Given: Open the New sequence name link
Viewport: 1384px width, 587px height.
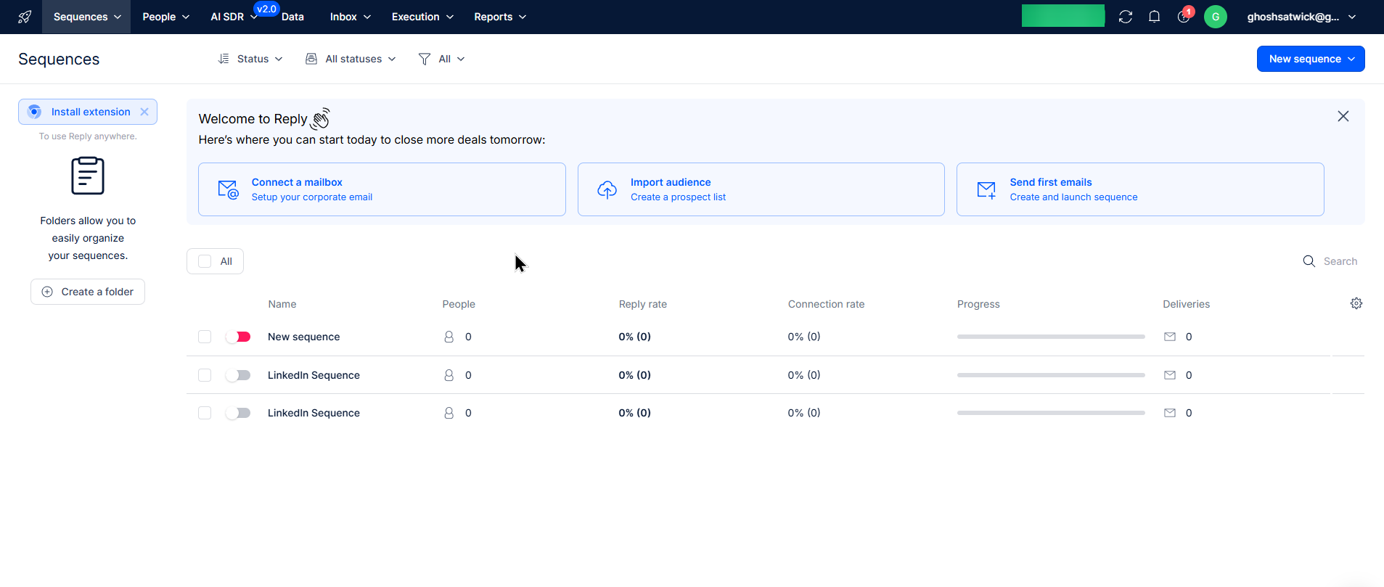Looking at the screenshot, I should [x=303, y=337].
